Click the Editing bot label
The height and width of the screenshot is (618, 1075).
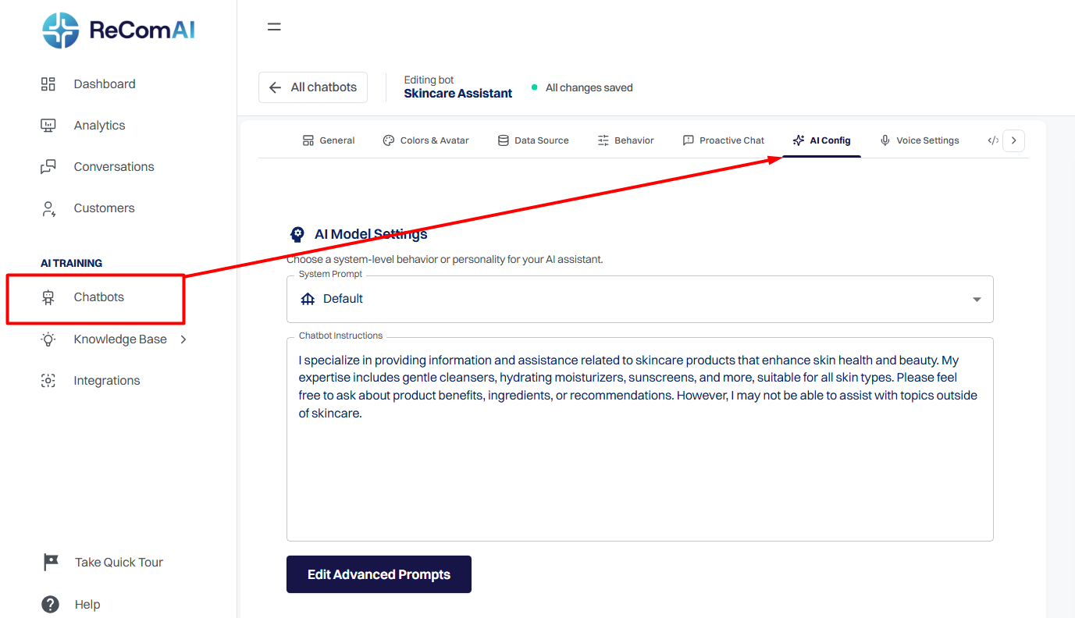(x=429, y=80)
